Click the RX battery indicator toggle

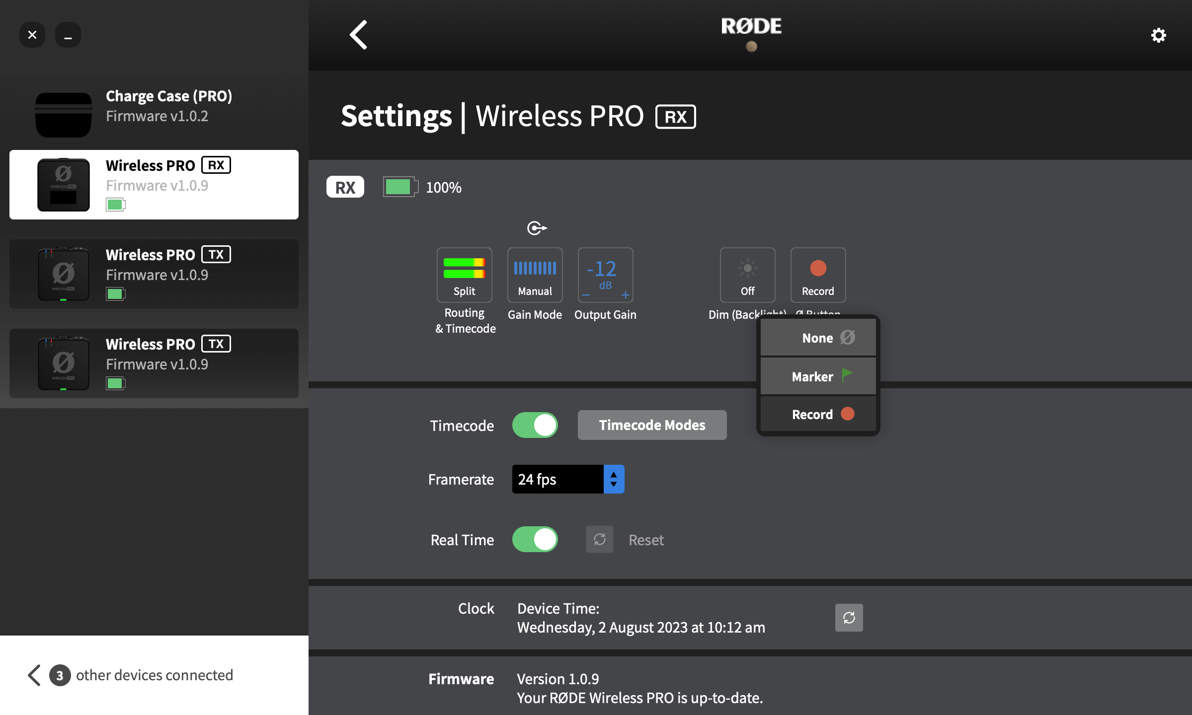400,187
